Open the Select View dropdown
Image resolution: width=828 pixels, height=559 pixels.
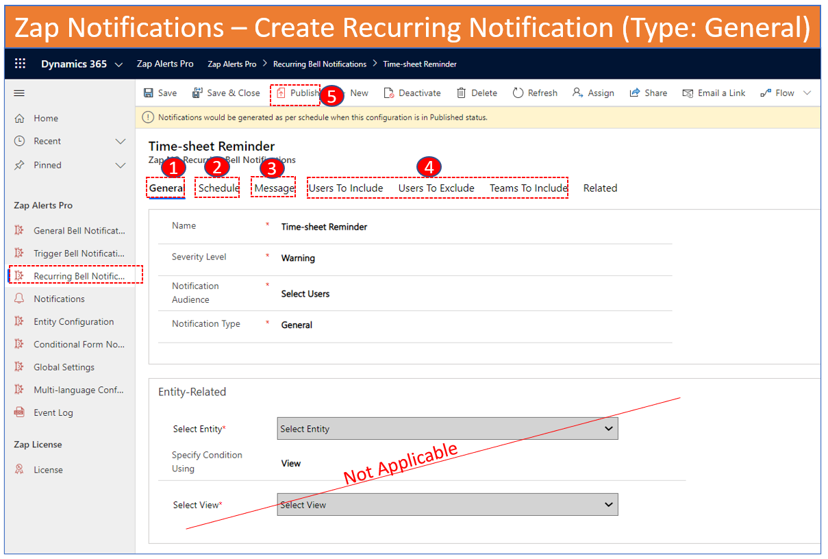pyautogui.click(x=448, y=505)
